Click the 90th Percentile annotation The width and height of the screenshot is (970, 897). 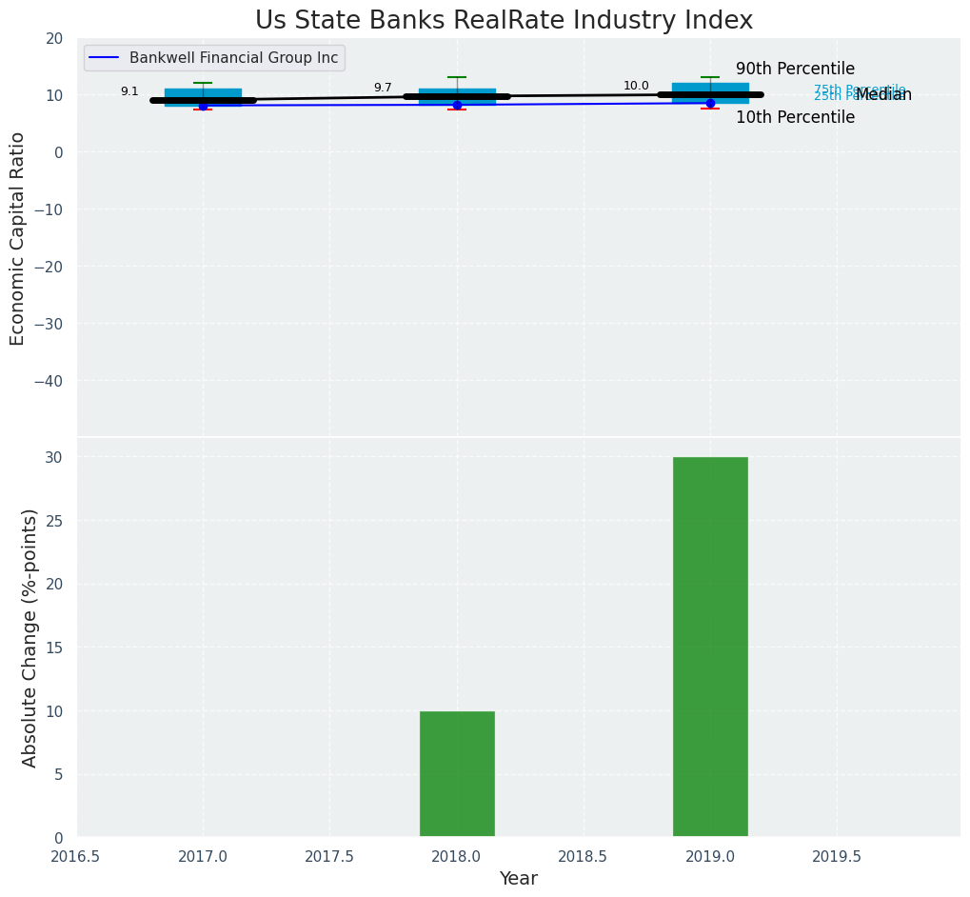coord(795,70)
